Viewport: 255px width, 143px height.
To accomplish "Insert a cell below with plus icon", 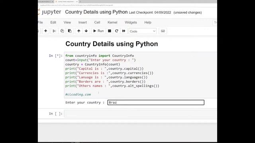I will 46,31.
